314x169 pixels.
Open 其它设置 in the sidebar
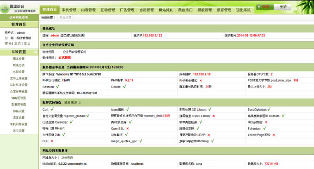coord(18,131)
